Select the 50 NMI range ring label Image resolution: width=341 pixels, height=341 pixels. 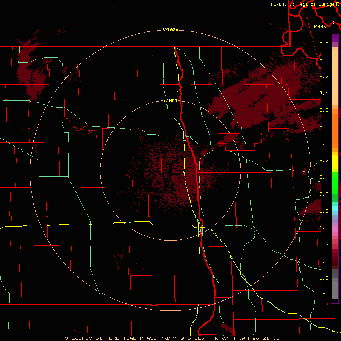pyautogui.click(x=170, y=100)
